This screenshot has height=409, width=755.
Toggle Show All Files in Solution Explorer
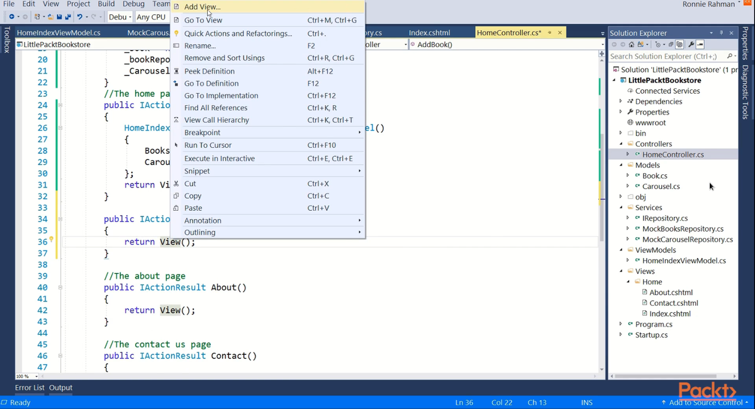click(x=679, y=45)
